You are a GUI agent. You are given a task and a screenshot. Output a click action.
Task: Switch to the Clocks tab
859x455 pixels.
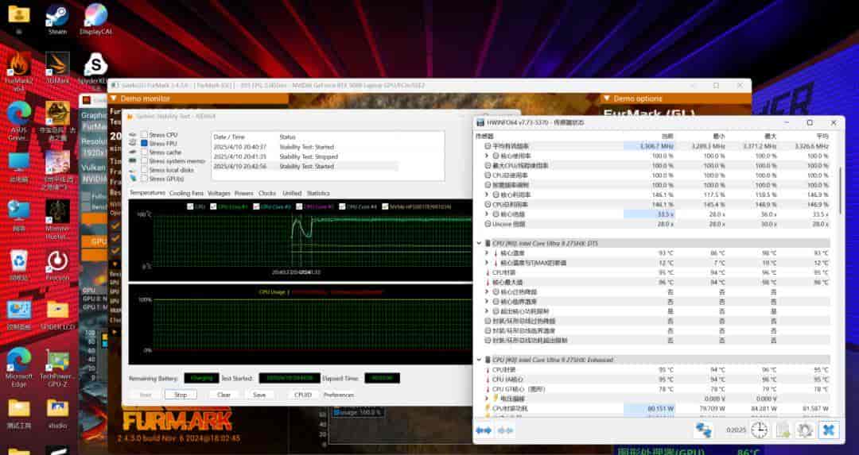click(267, 193)
